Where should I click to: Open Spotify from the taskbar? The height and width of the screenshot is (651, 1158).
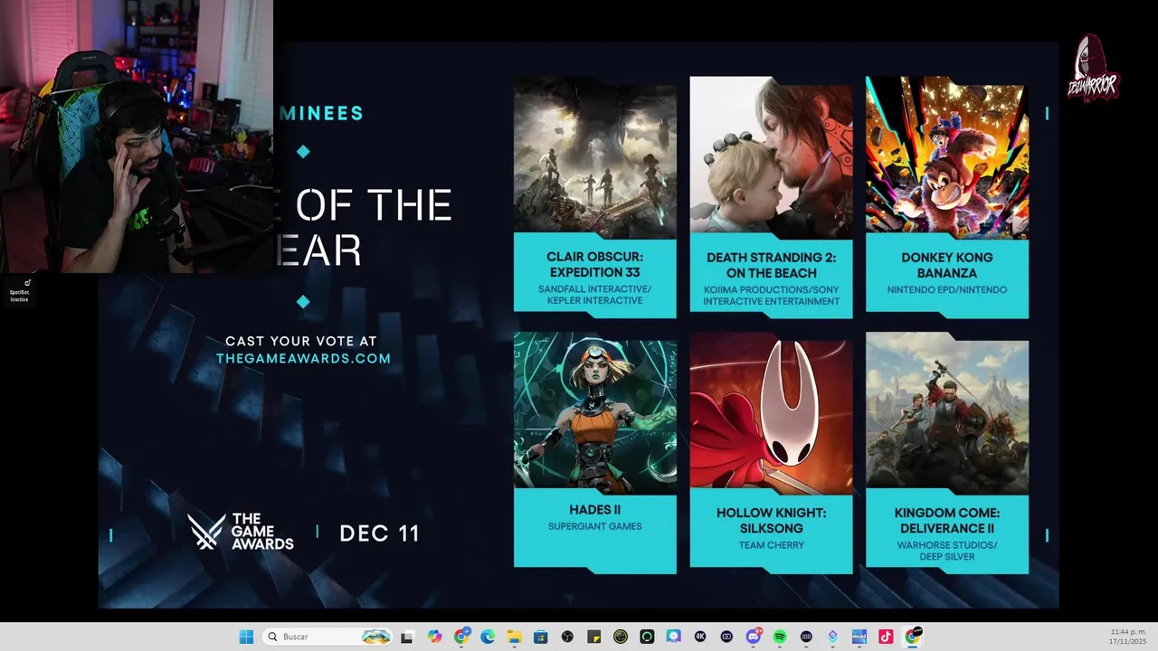point(780,637)
